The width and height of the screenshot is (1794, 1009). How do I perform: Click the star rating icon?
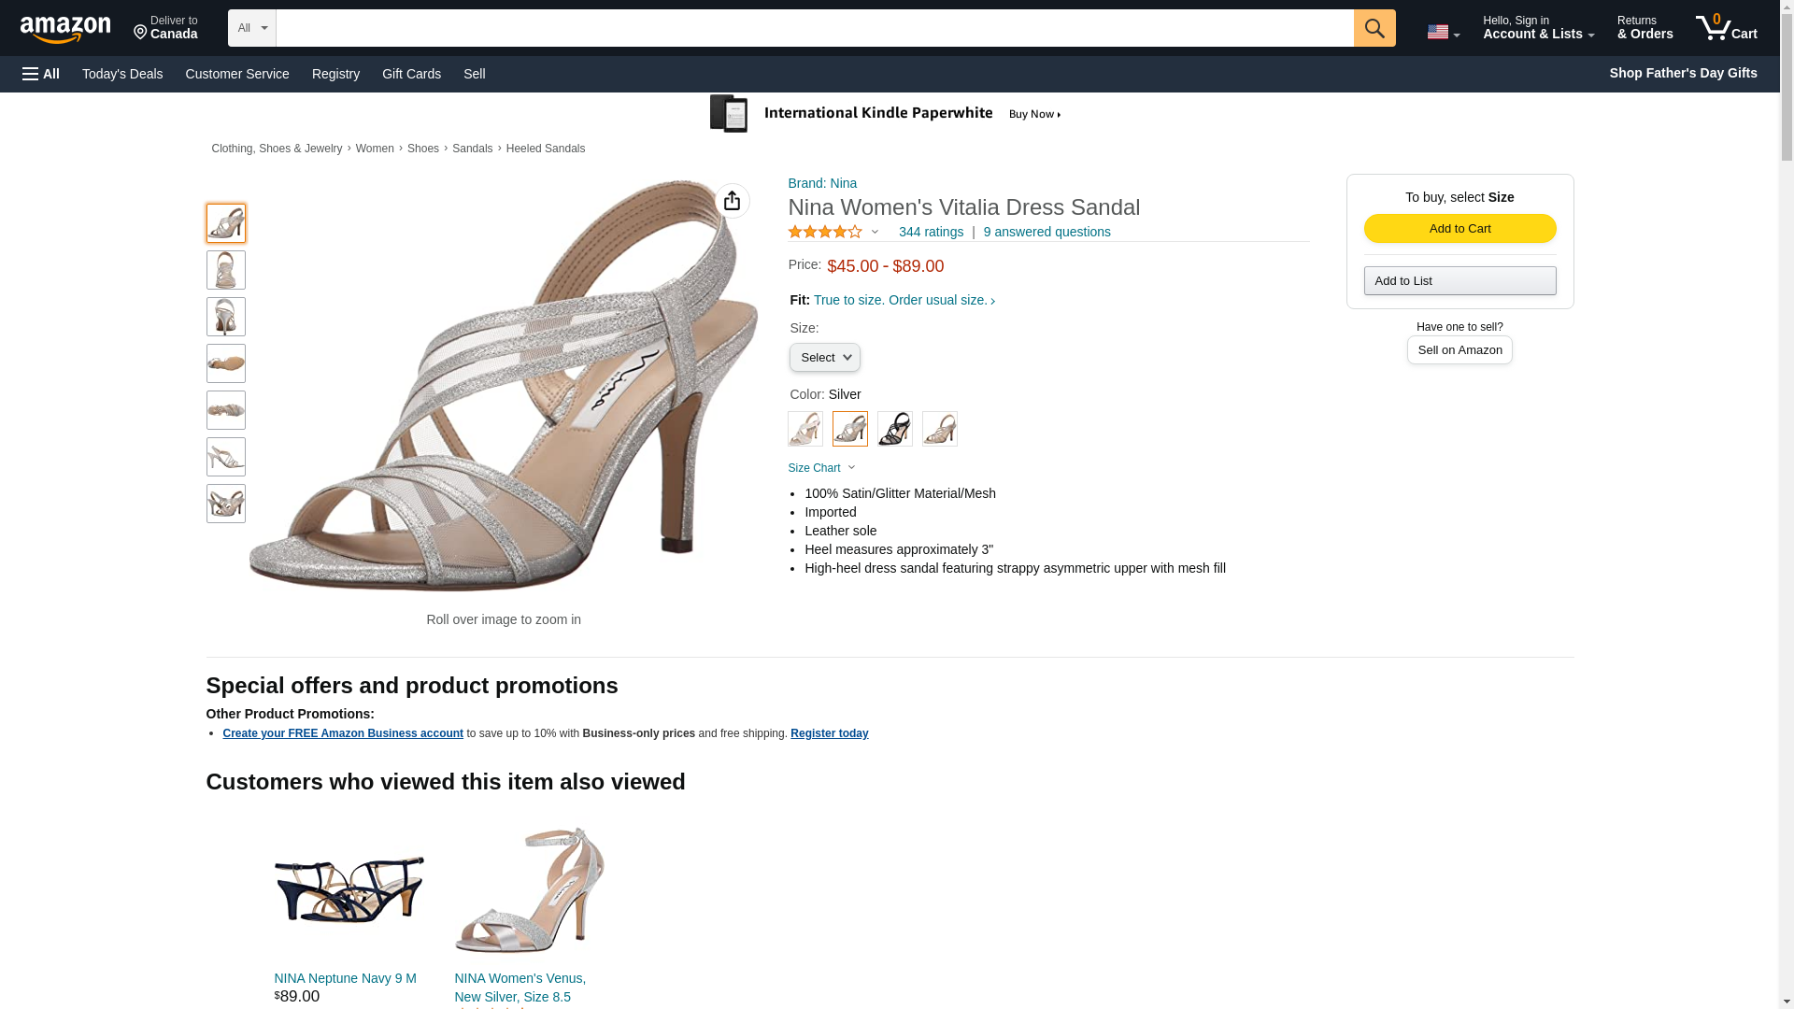point(825,232)
